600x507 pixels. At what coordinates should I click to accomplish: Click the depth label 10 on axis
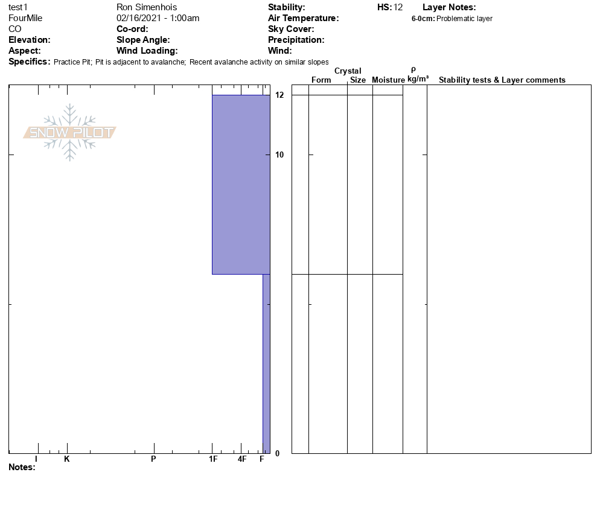(x=279, y=155)
